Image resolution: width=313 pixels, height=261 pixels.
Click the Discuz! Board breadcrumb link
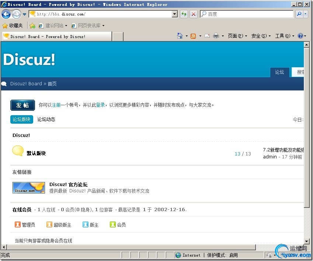pyautogui.click(x=26, y=83)
